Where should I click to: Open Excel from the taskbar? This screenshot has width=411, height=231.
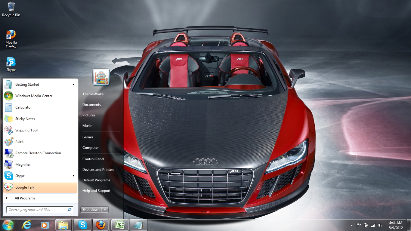coord(120,225)
